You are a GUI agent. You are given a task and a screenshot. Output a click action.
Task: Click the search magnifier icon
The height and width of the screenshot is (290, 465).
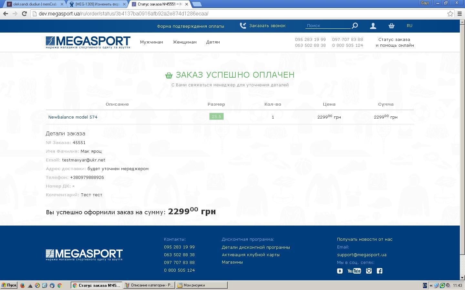point(355,26)
